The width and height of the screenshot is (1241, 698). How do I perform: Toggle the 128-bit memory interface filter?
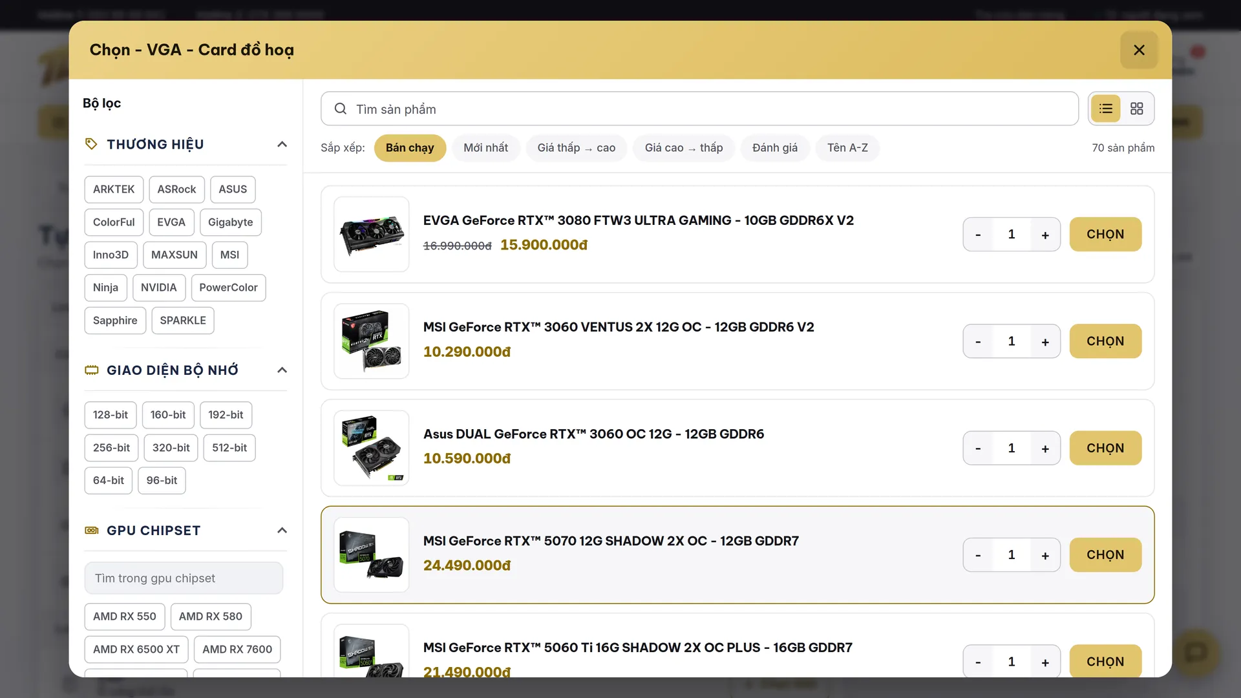(111, 415)
